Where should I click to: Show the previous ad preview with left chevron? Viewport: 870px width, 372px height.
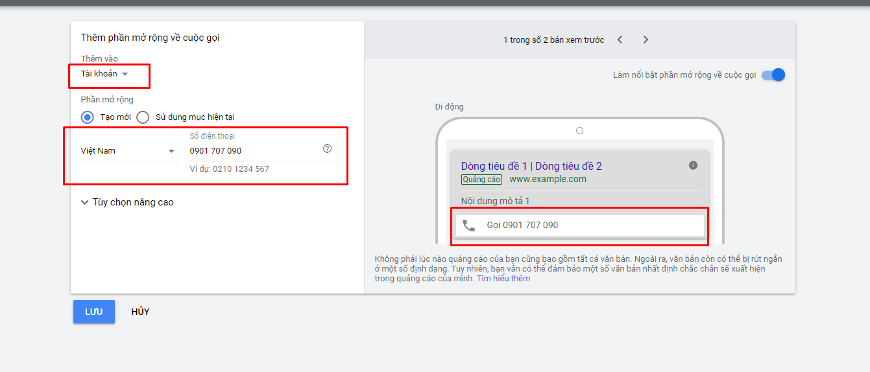pos(620,40)
